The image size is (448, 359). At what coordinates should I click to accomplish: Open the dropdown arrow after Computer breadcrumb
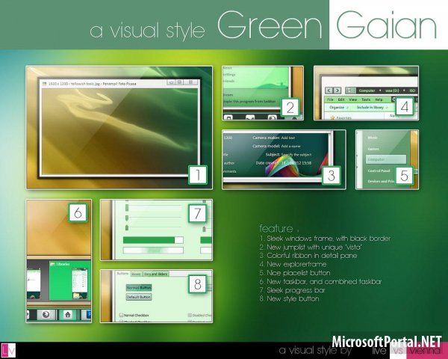click(x=380, y=90)
